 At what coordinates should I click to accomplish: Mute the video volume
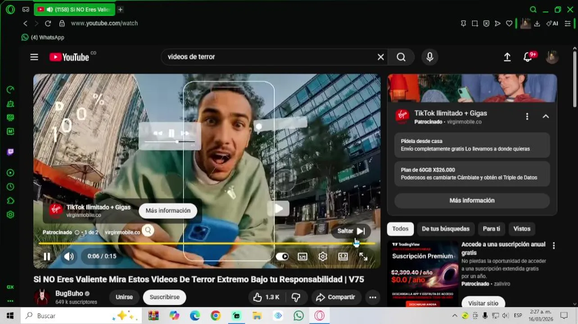[x=68, y=256]
